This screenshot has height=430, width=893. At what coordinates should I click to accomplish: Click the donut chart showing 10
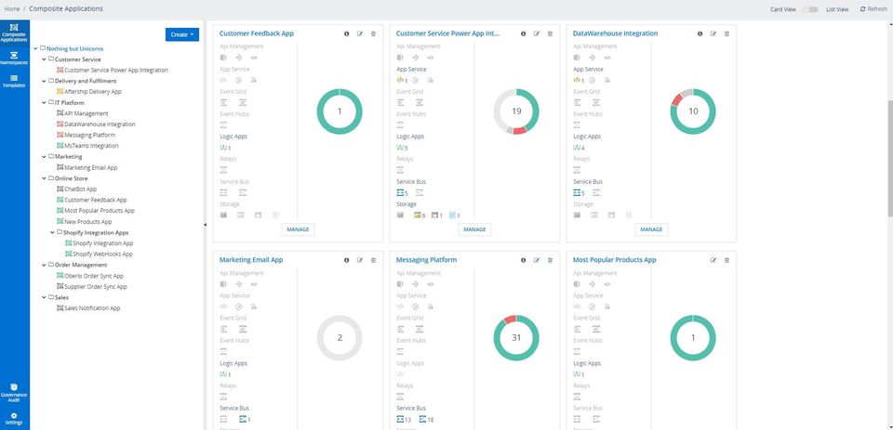click(x=693, y=111)
